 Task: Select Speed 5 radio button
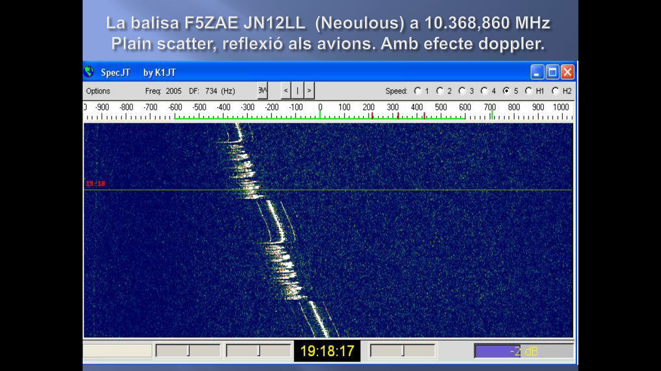click(506, 91)
